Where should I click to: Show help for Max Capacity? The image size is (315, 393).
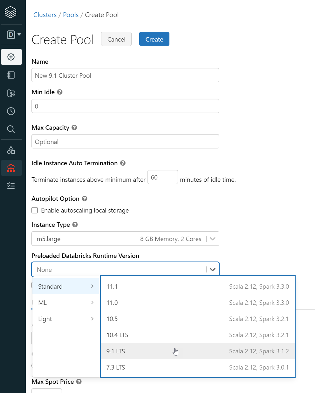pyautogui.click(x=74, y=128)
